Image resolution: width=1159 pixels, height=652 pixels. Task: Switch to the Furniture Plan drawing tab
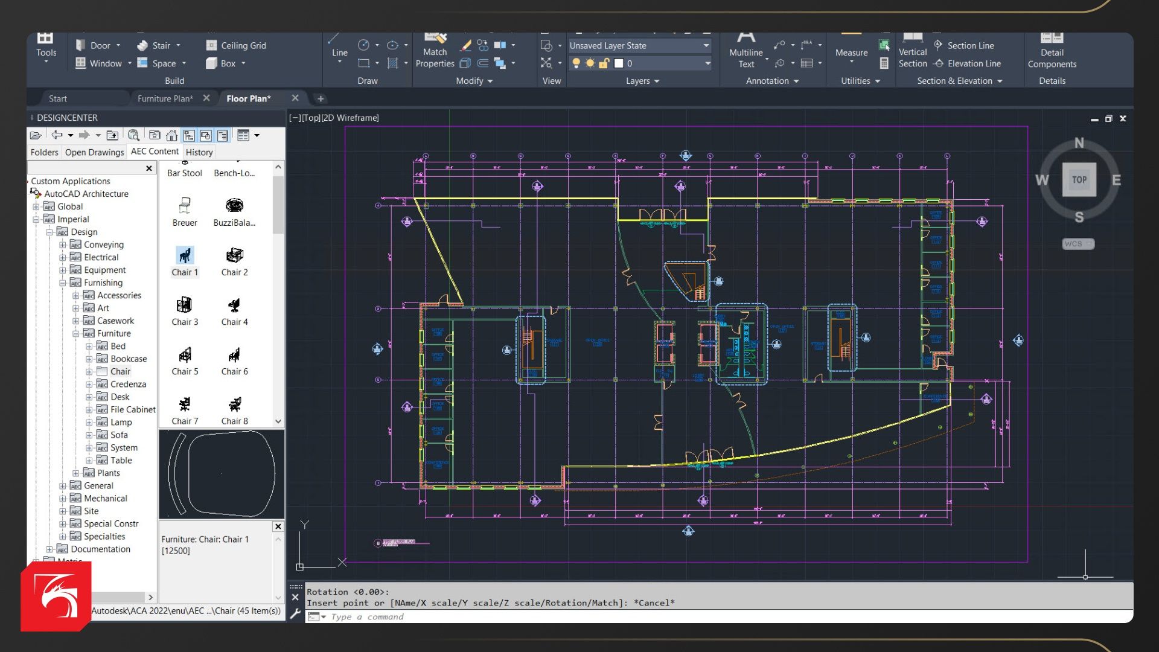click(x=165, y=98)
